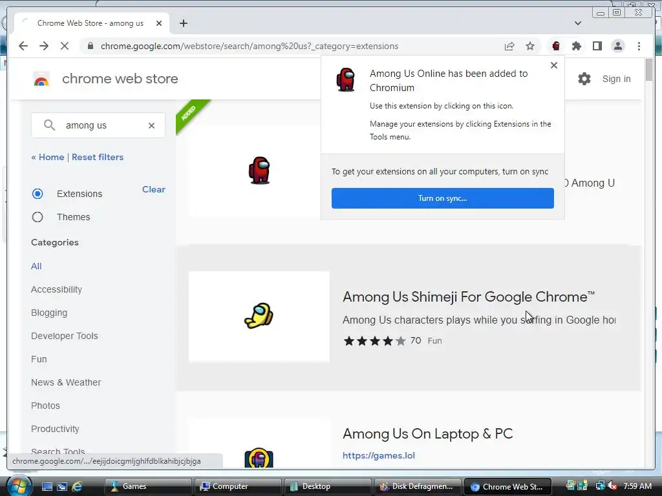Click the network tray icon
This screenshot has height=496, width=662.
(600, 486)
